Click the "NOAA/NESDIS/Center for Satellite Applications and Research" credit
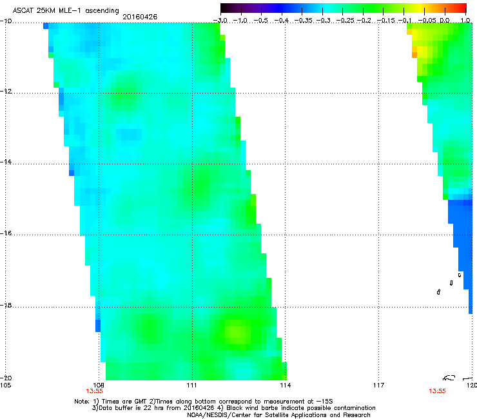 pos(278,415)
